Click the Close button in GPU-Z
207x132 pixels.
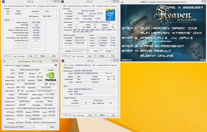click(x=52, y=127)
